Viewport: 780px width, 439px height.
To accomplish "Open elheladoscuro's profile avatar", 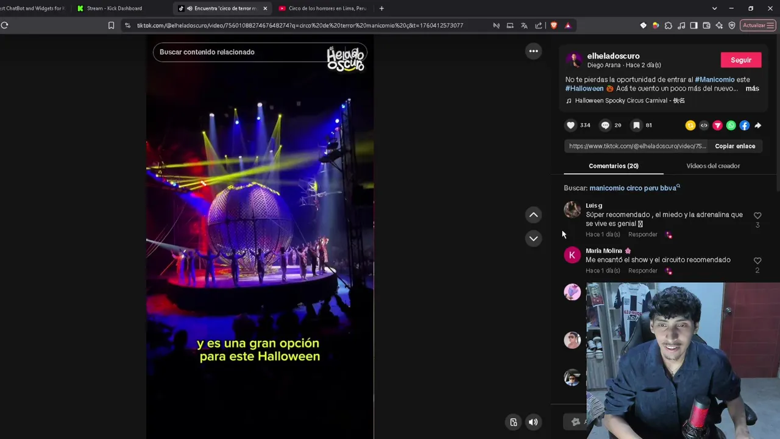I will 573,60.
